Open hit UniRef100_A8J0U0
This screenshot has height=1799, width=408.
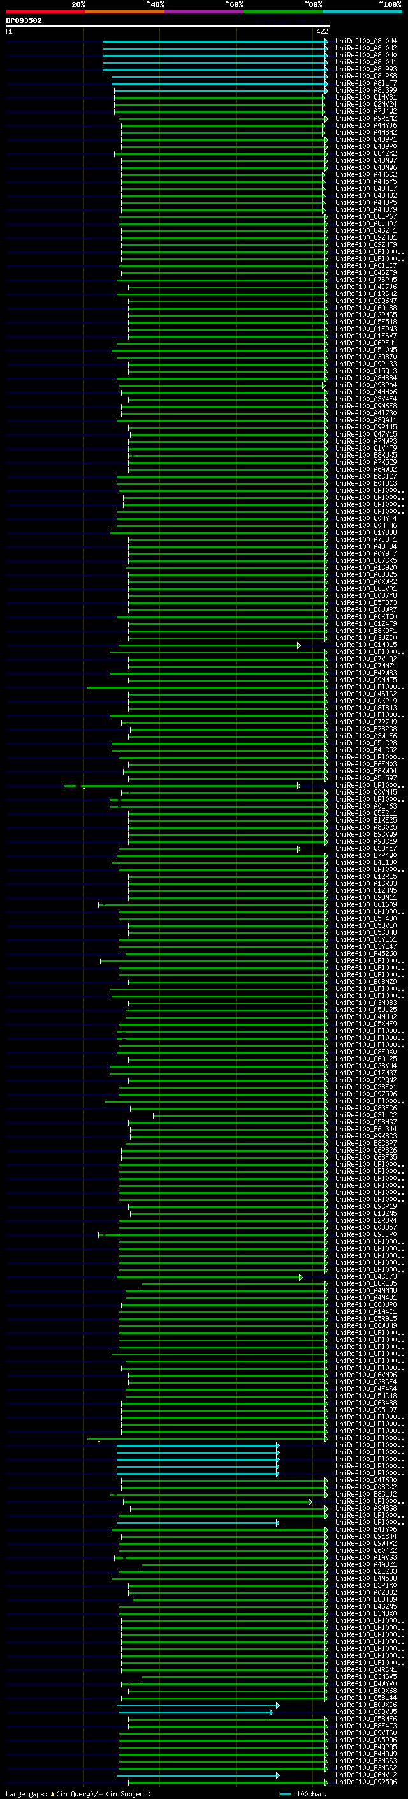tap(366, 55)
